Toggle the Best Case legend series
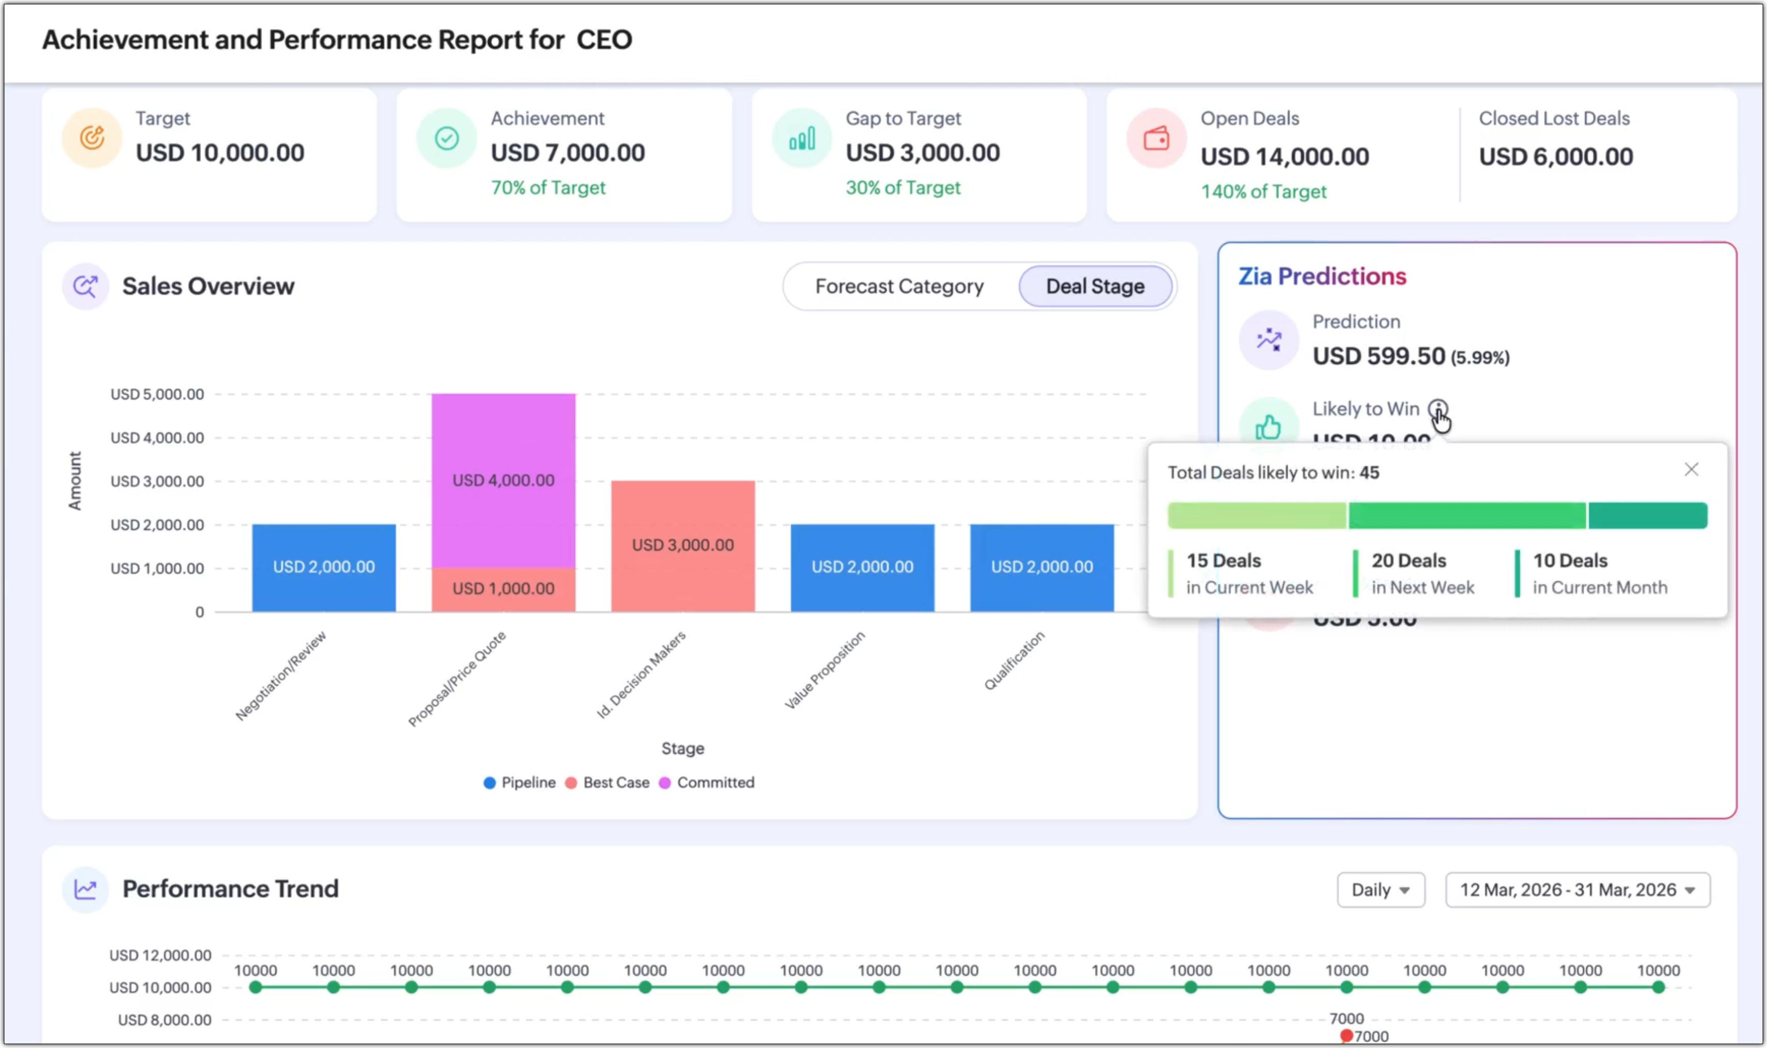Screen dimensions: 1767x1048 (607, 783)
